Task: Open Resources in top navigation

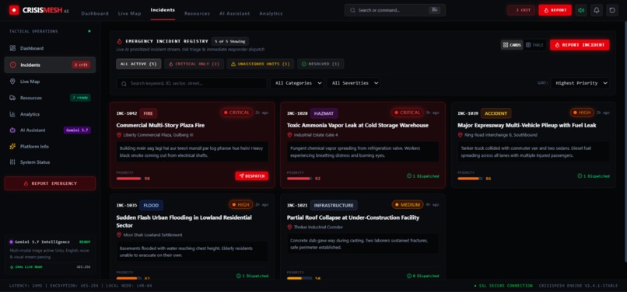Action: coord(197,13)
